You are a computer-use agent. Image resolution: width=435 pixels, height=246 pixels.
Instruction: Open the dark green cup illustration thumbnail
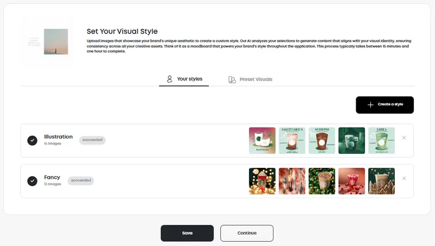(351, 141)
